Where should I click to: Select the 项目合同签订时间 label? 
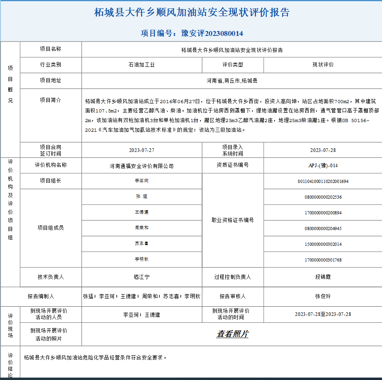click(51, 150)
